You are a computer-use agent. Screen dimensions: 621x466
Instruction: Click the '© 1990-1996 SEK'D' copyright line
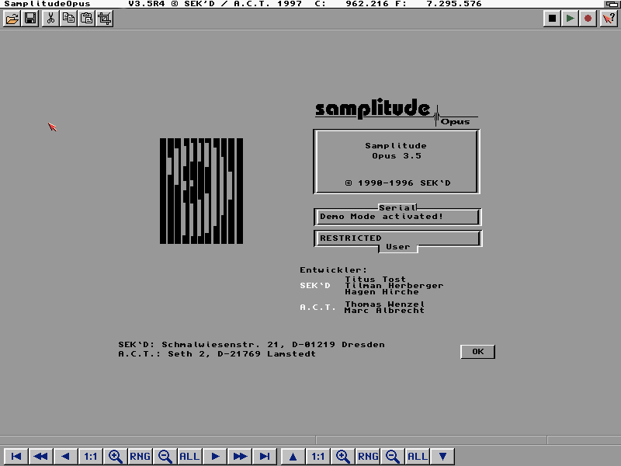(x=397, y=183)
